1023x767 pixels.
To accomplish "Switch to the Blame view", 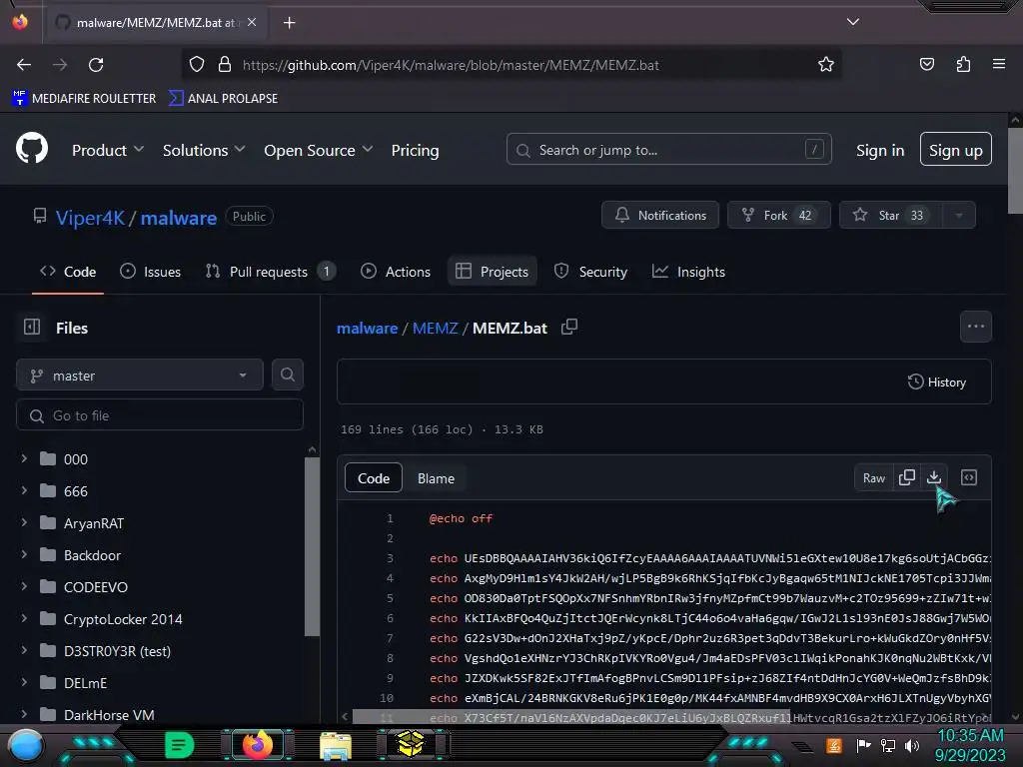I will [436, 478].
